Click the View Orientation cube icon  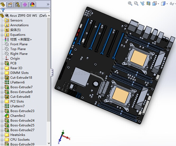point(155,3)
